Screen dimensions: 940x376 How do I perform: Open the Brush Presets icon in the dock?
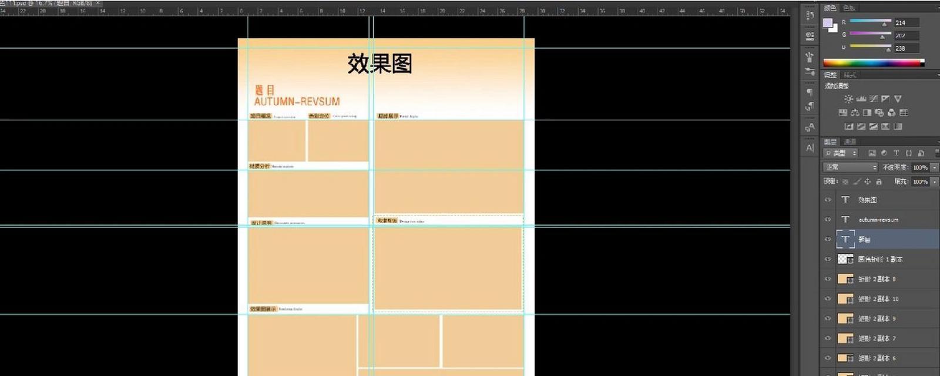(810, 71)
